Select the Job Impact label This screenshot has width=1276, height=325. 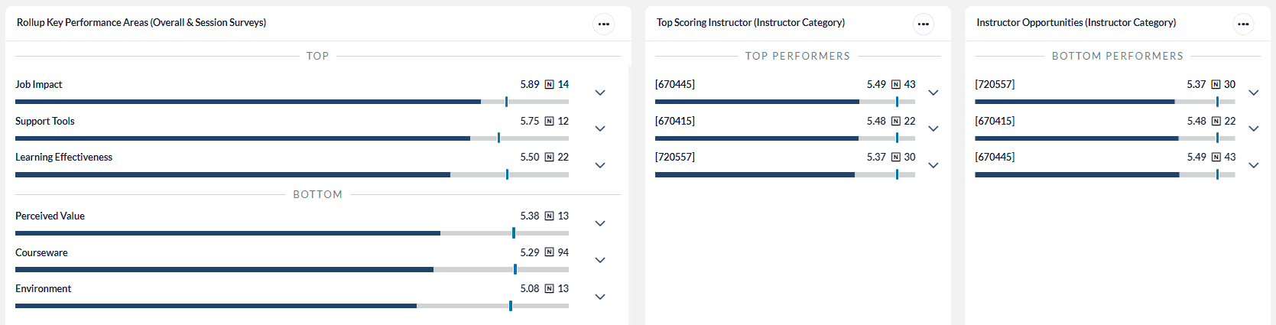tap(39, 85)
